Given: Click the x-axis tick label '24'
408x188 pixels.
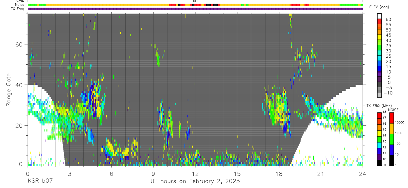Looking at the screenshot, I should [362, 173].
